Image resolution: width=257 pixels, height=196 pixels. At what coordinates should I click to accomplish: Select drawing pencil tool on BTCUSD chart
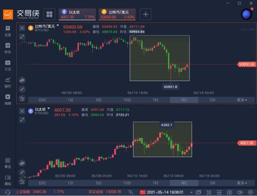22,89
